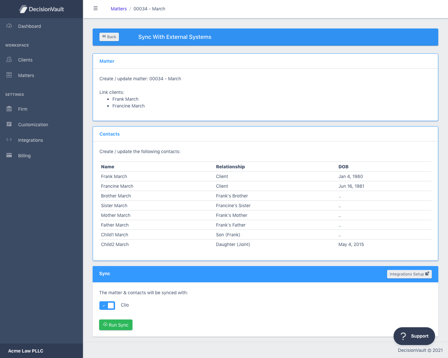Click the Frank March contact name

coord(114,176)
